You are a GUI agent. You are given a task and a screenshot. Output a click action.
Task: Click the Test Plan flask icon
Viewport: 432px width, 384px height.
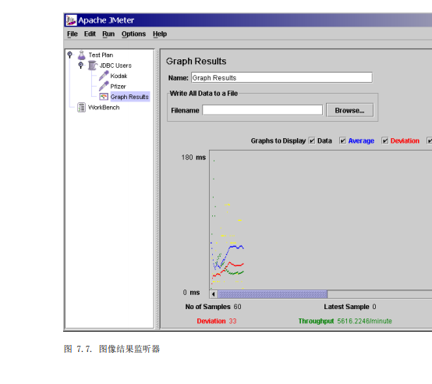tap(82, 55)
